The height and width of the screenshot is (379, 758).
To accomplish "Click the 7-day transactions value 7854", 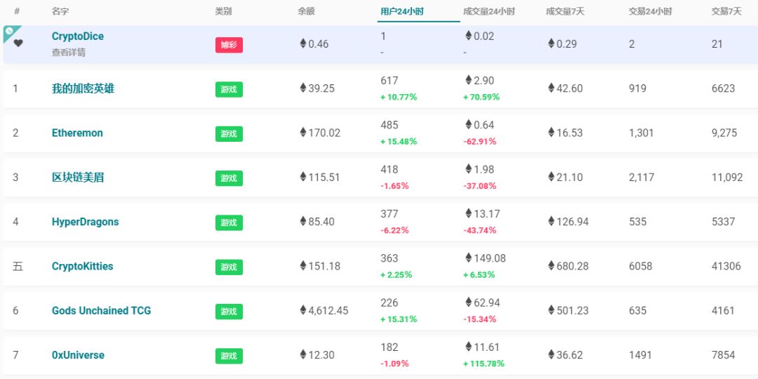I will (723, 355).
